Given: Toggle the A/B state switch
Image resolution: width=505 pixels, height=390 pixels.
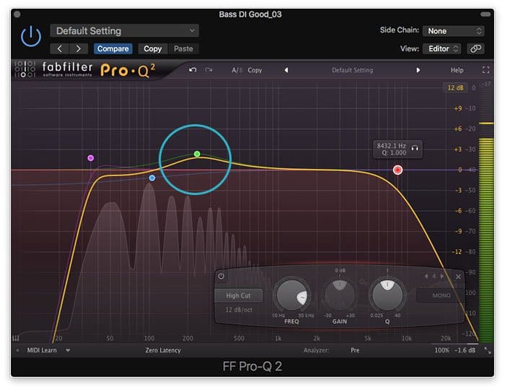Looking at the screenshot, I should (x=237, y=70).
